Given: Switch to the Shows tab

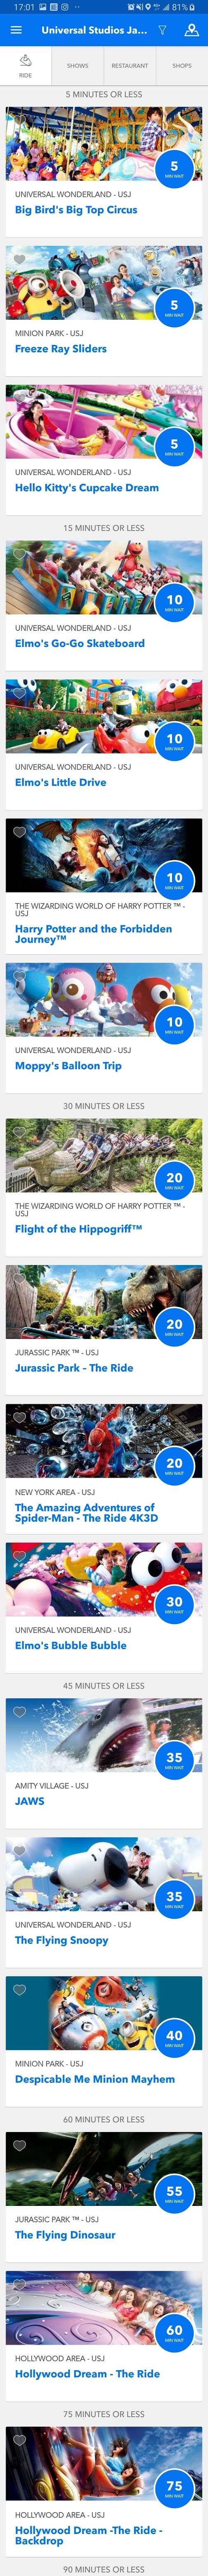Looking at the screenshot, I should coord(78,66).
